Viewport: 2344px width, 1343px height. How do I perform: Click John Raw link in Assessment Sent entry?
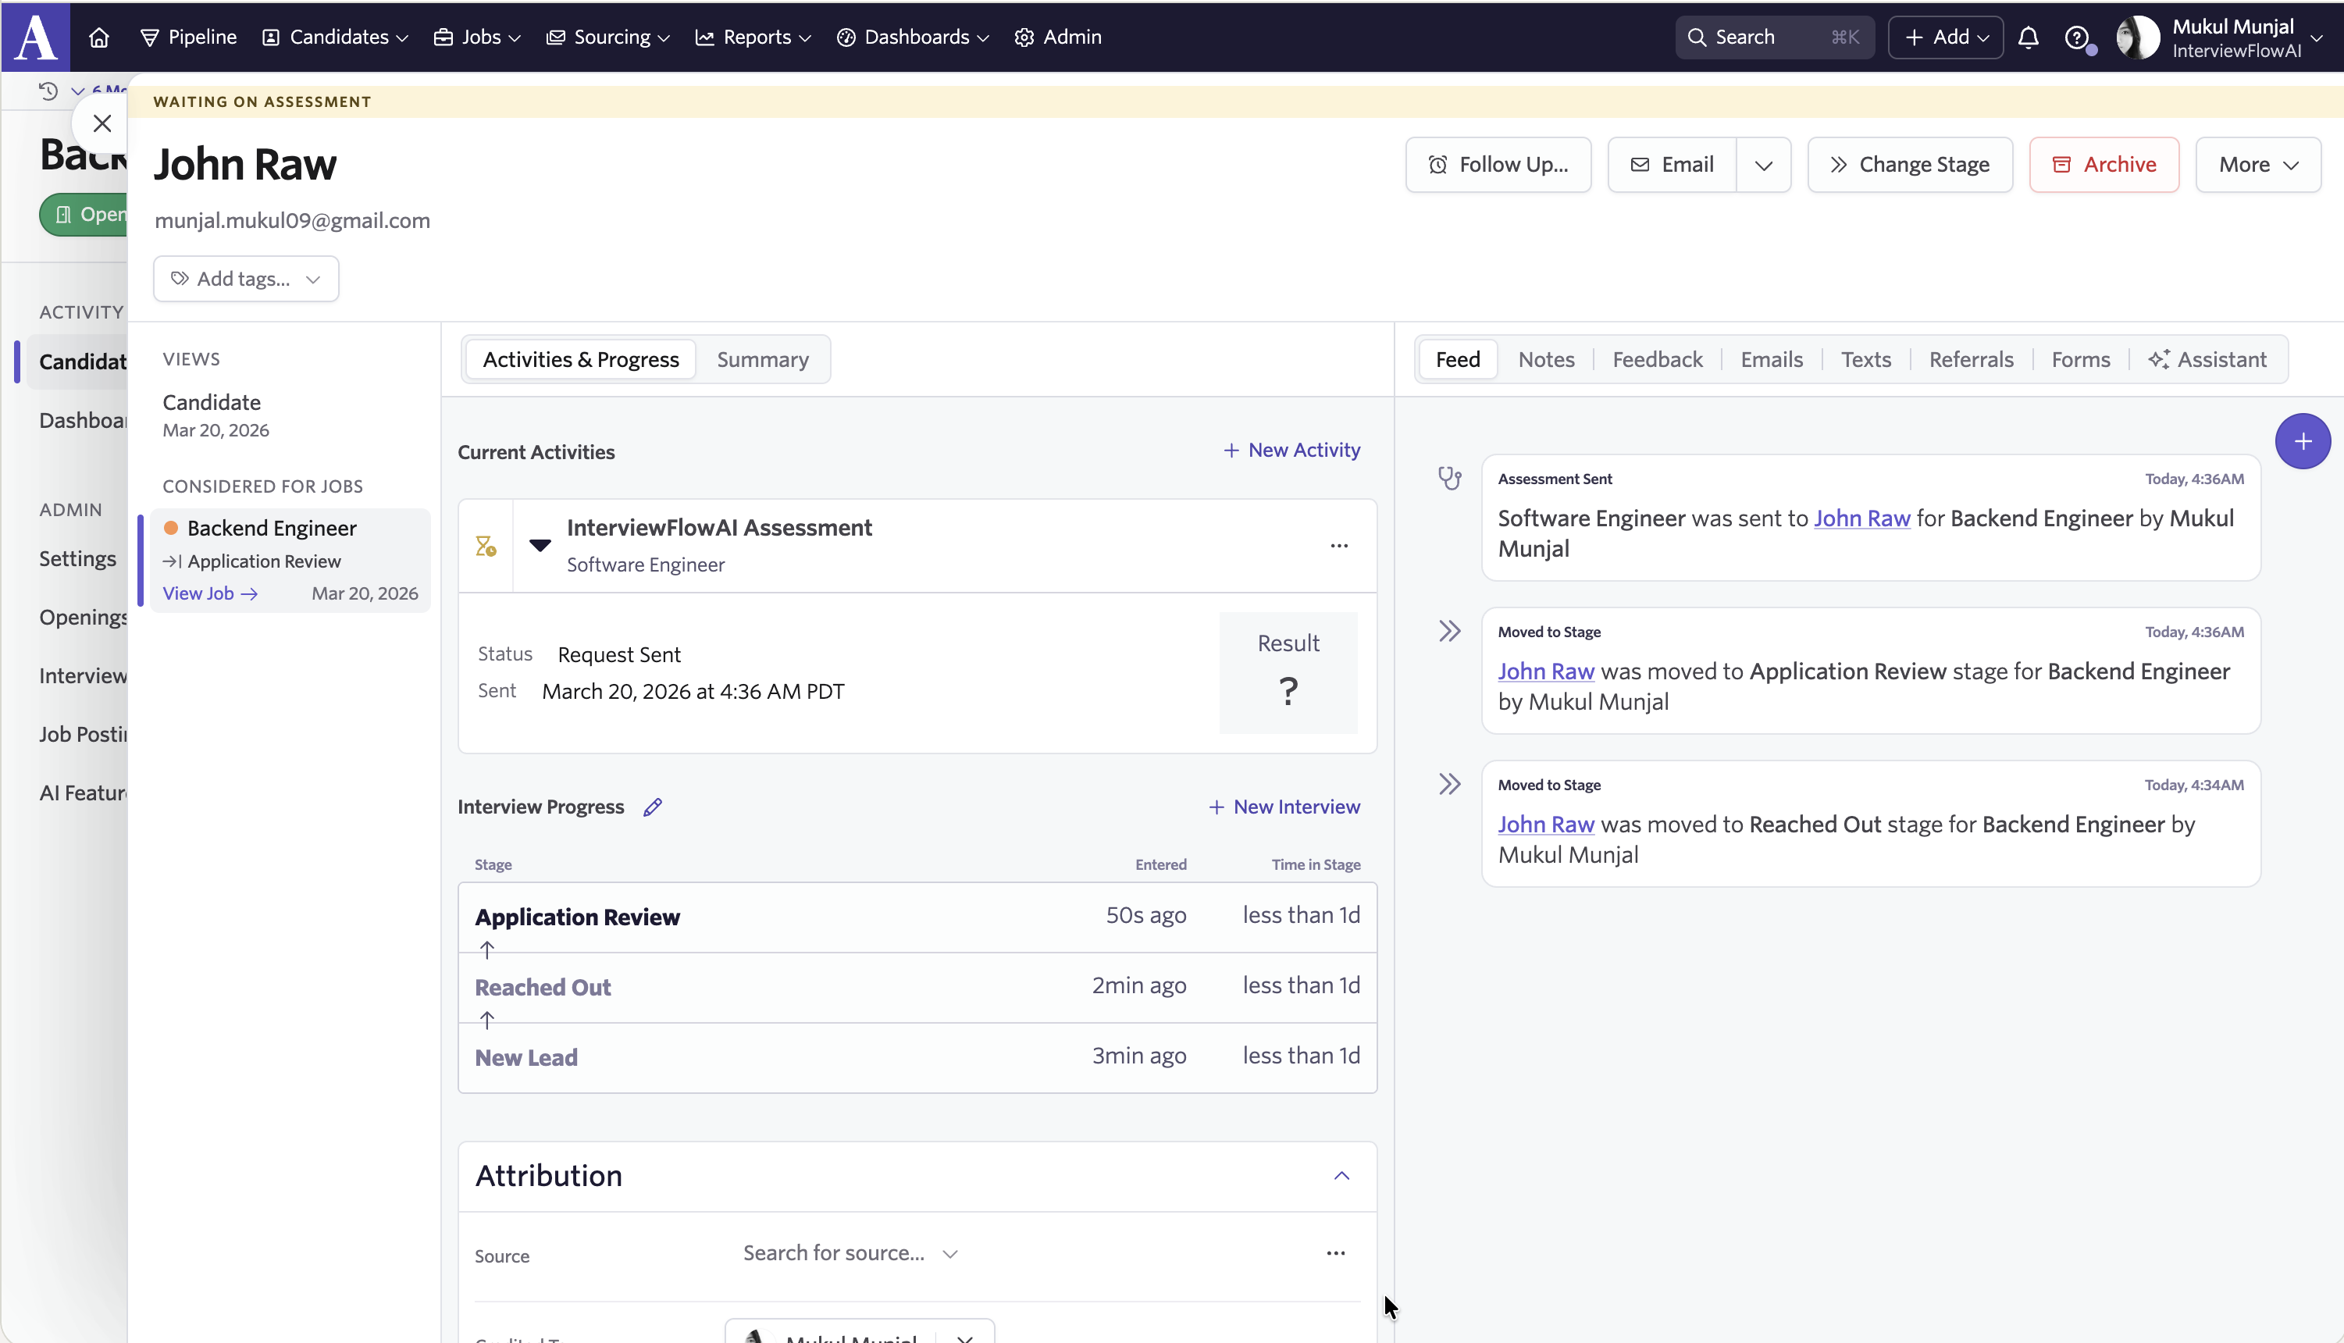click(1861, 518)
